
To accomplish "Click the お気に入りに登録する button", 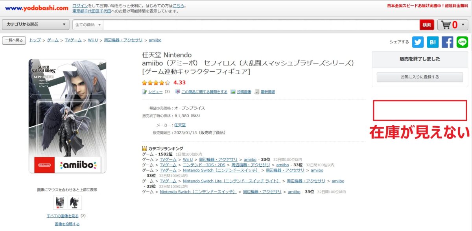I will [x=420, y=77].
